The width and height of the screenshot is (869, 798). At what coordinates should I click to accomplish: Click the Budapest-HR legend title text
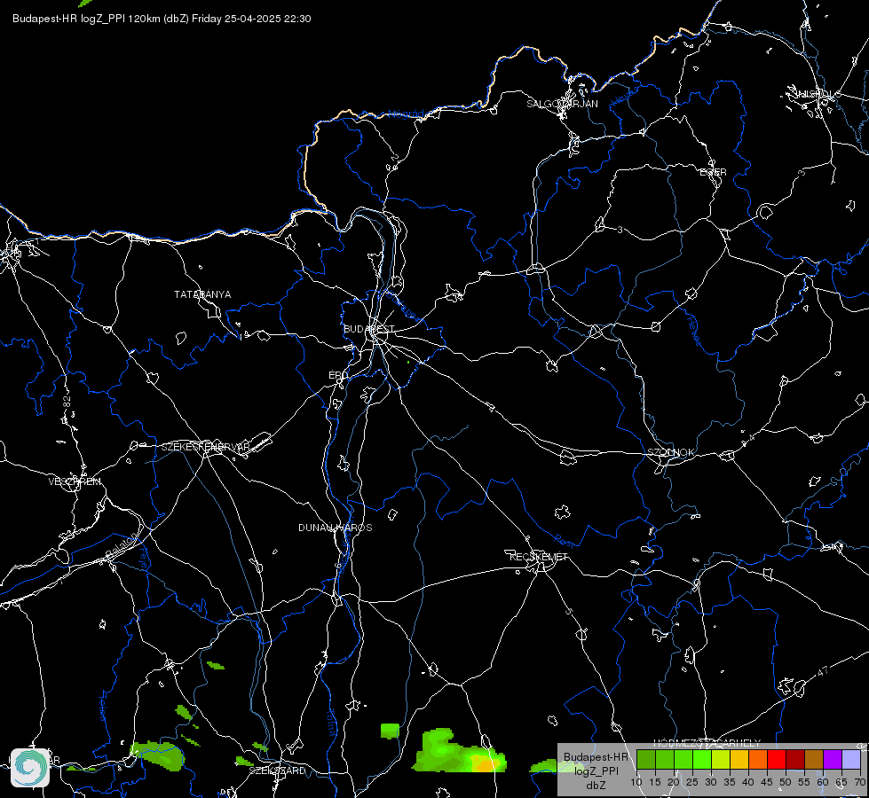(596, 757)
